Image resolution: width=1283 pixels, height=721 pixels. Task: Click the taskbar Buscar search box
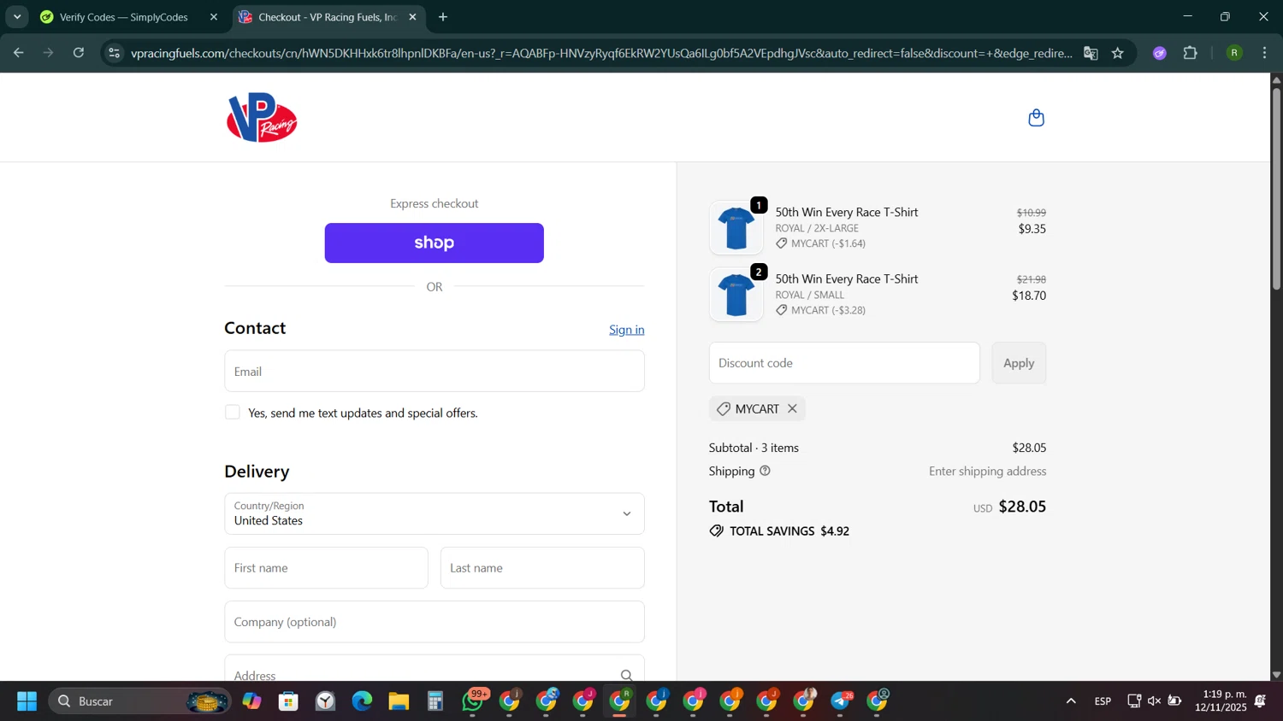tap(139, 701)
